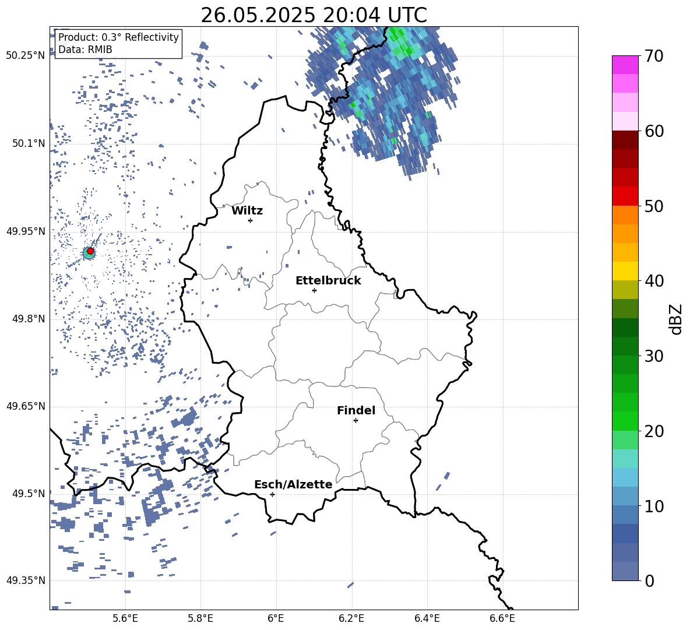
Task: Click the colorbar tick value 30
Action: [654, 356]
